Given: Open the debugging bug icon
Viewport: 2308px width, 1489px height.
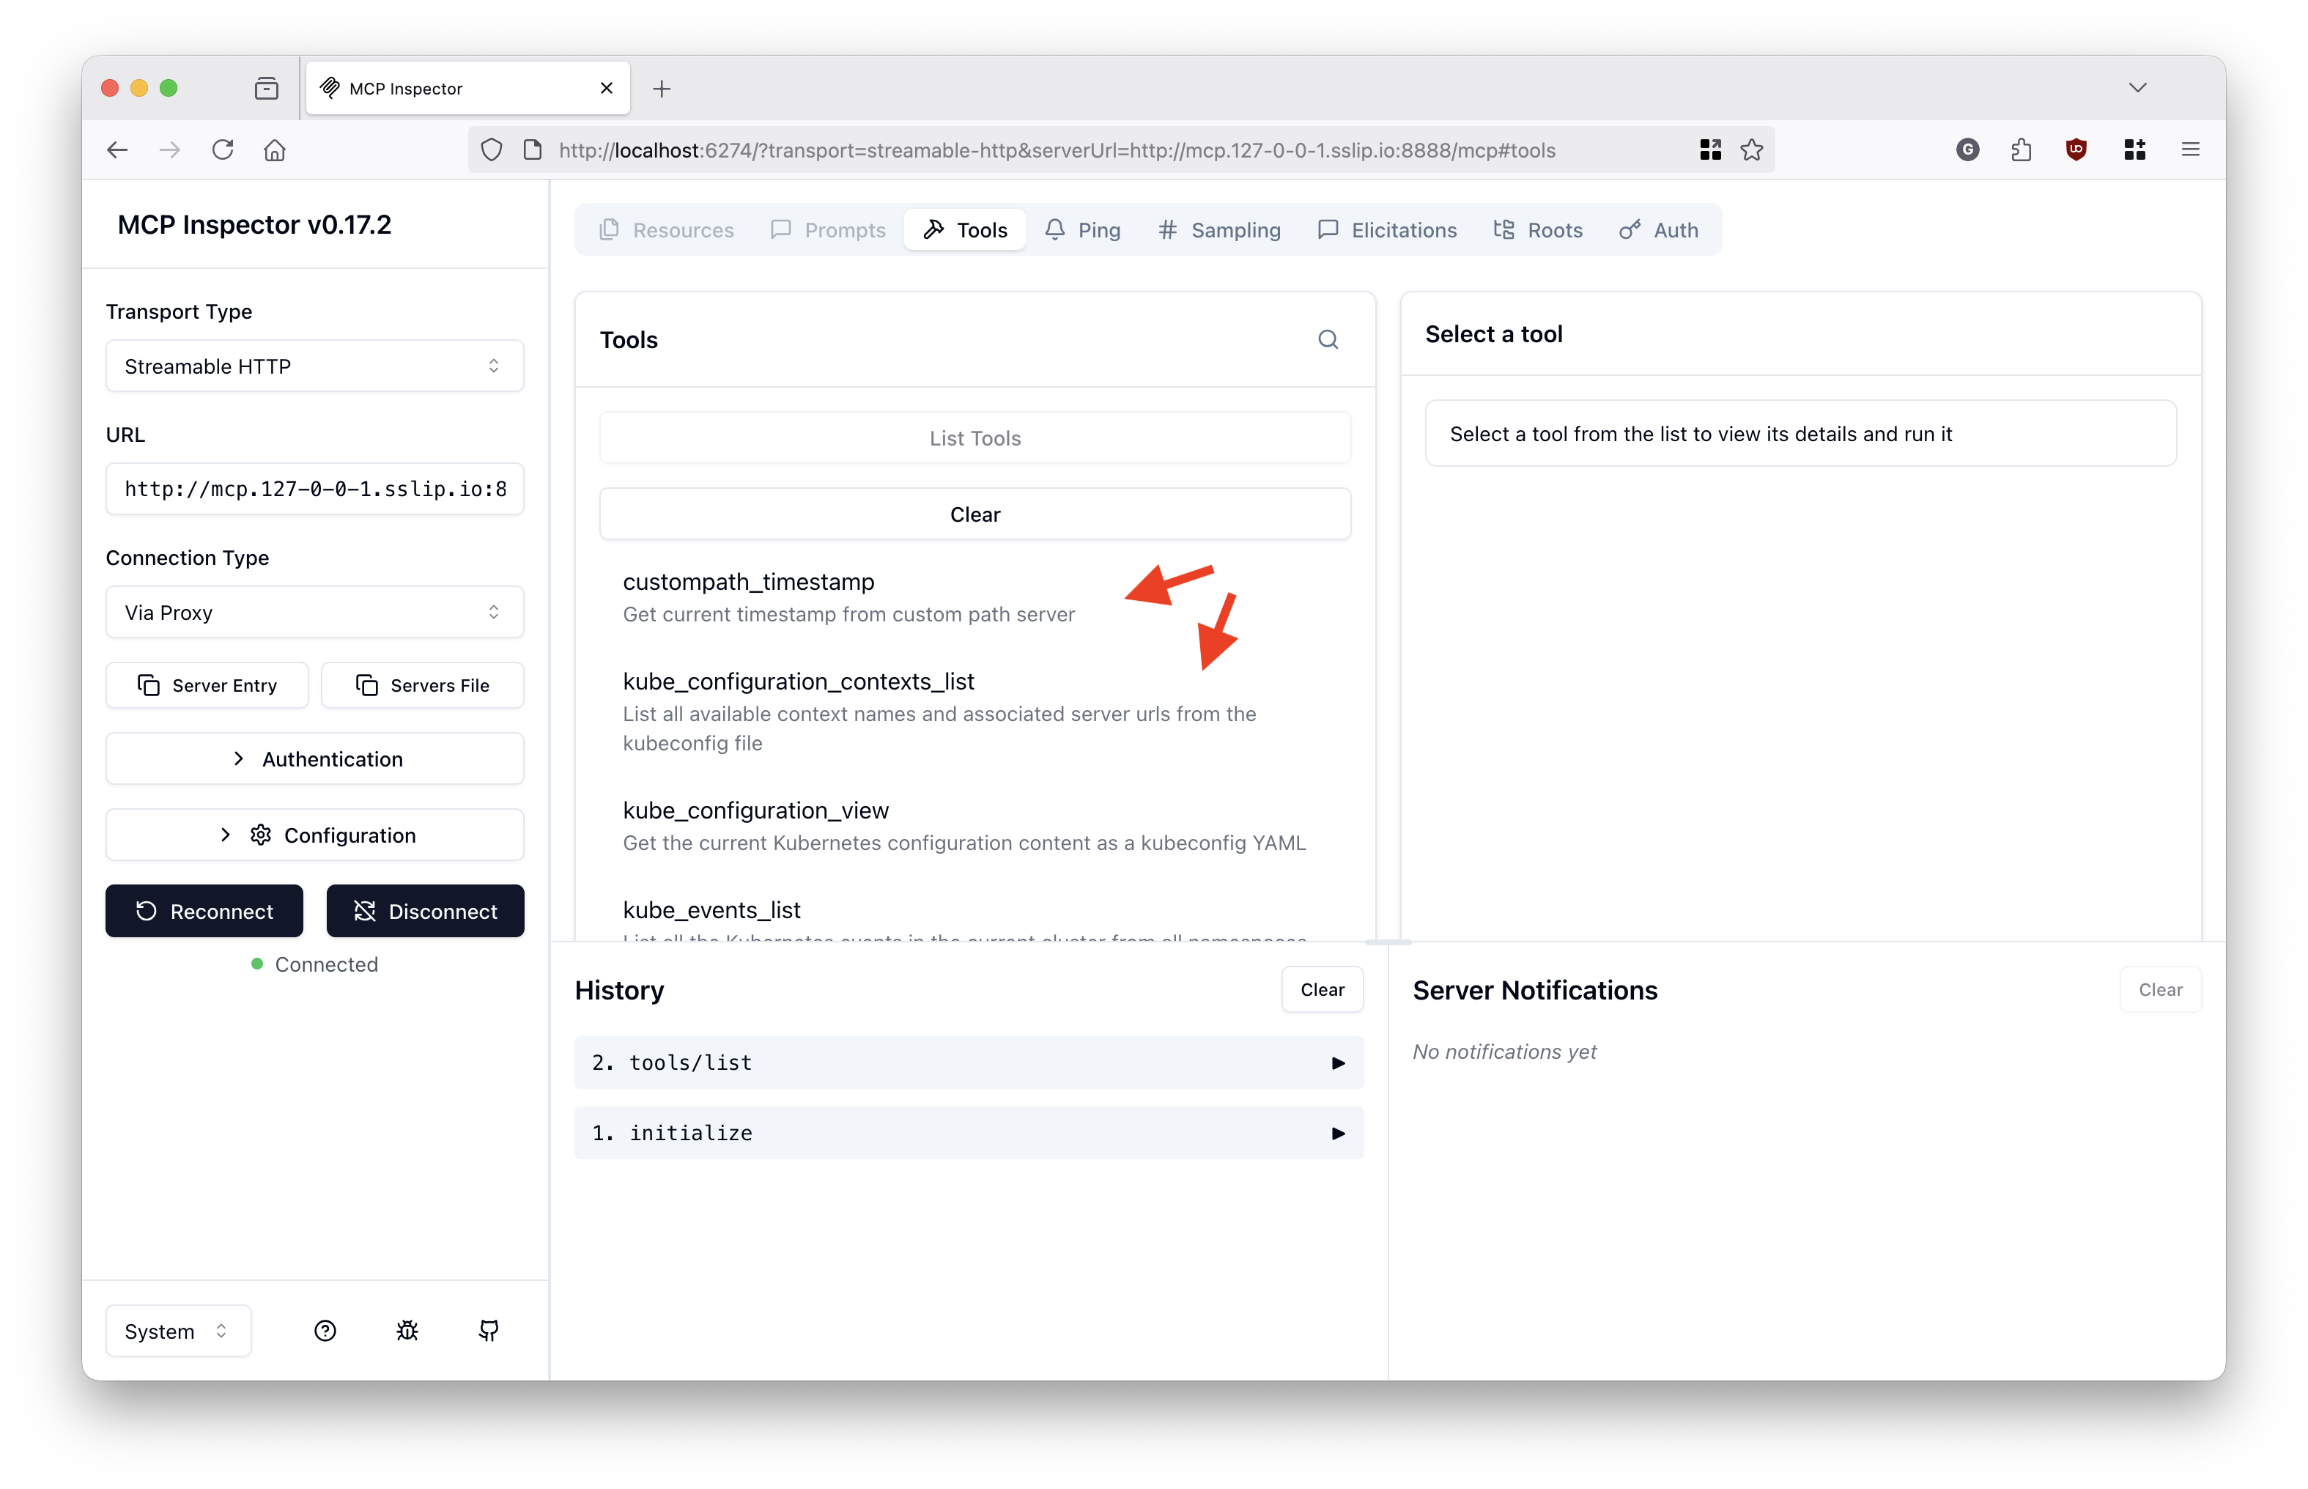Looking at the screenshot, I should pyautogui.click(x=407, y=1331).
